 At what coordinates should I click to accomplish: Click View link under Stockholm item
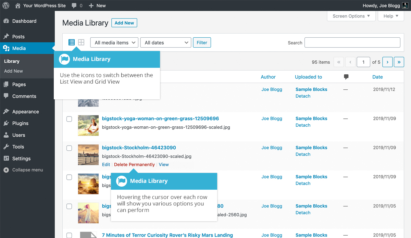pyautogui.click(x=164, y=165)
